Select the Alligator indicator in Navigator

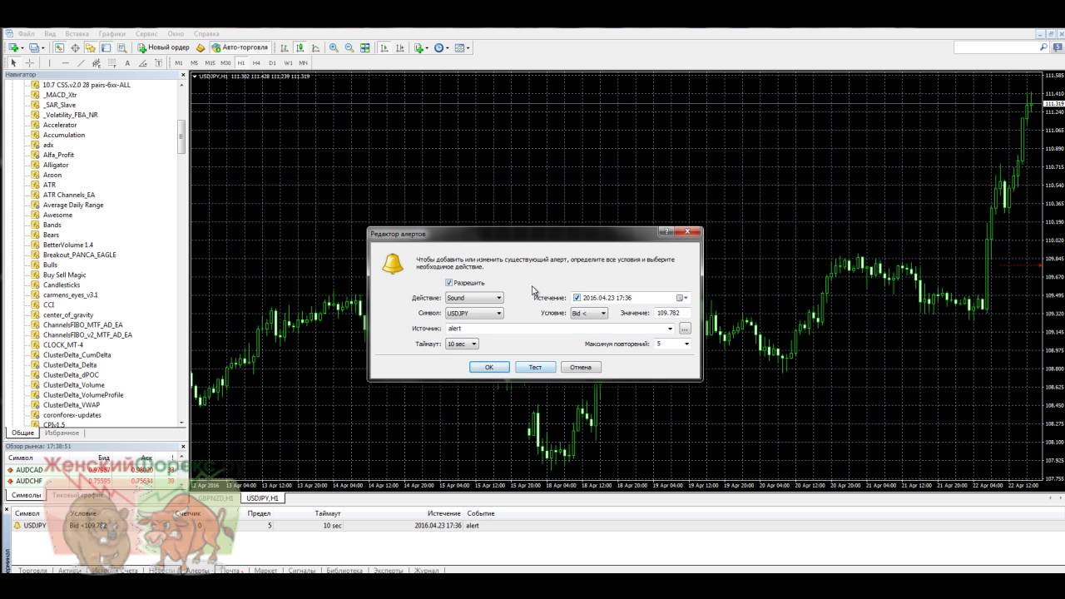[56, 165]
